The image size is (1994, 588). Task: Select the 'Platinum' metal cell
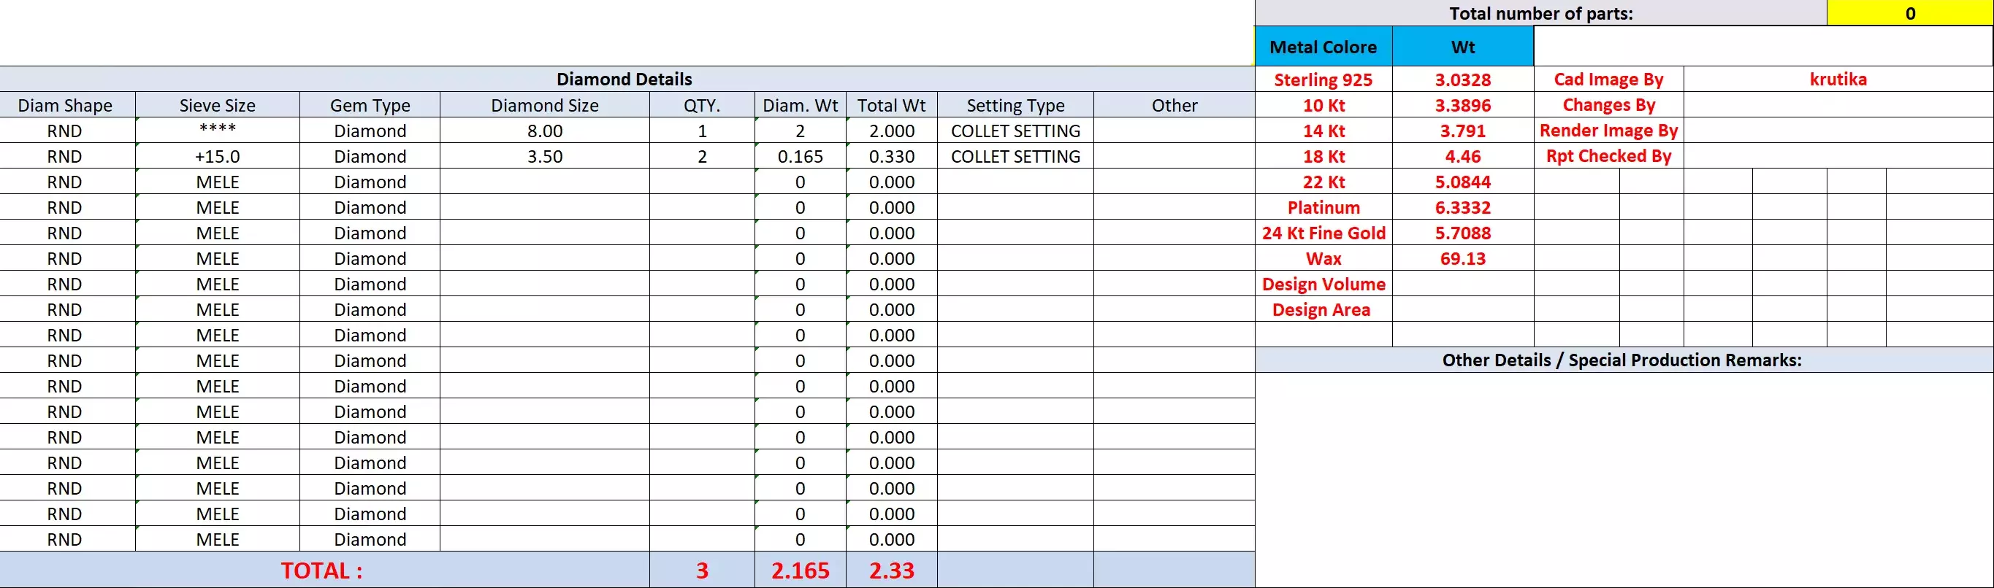click(x=1323, y=207)
